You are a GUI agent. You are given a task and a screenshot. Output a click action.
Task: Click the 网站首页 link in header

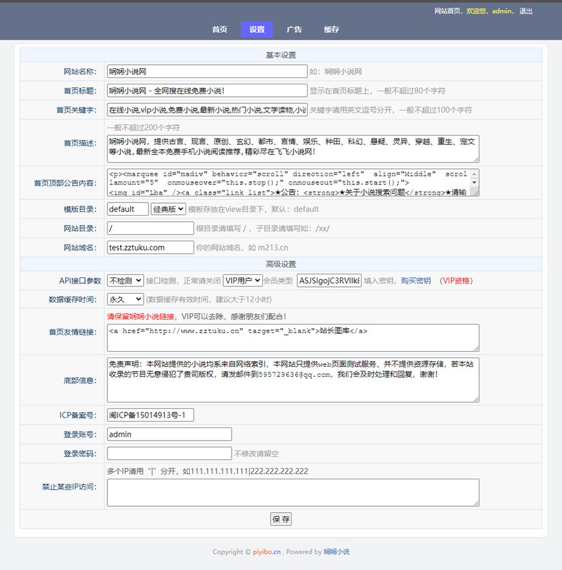click(448, 11)
